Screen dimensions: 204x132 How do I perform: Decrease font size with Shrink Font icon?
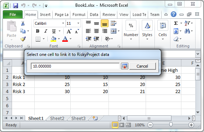[x=77, y=31]
